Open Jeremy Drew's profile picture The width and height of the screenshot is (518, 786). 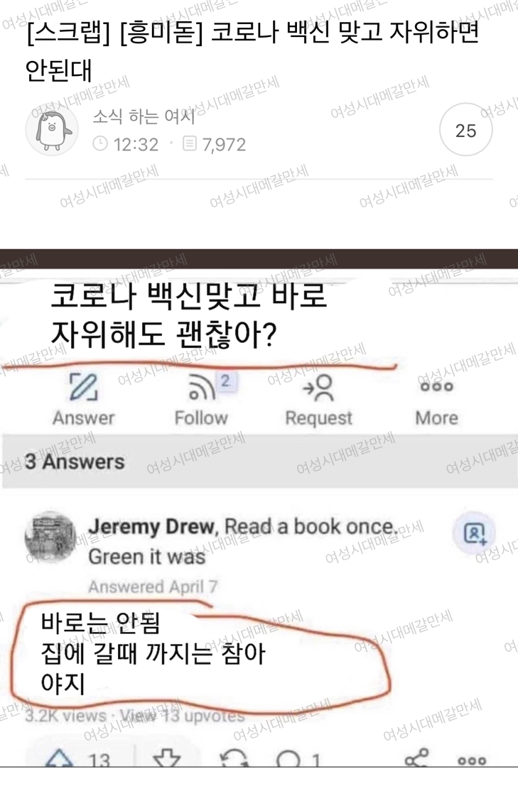point(50,536)
